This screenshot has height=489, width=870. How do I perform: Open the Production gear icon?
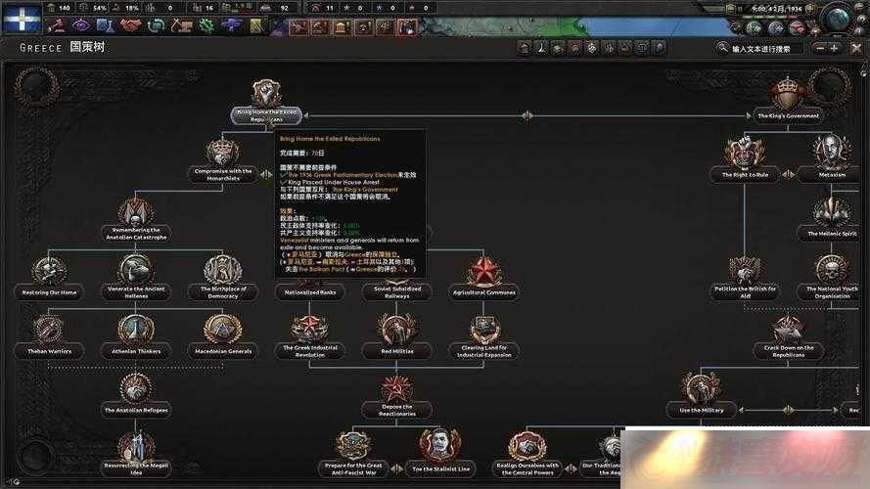pos(206,26)
